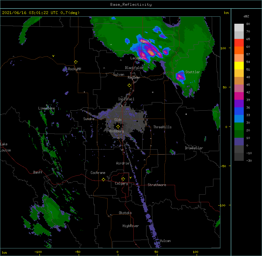Click the yellow v marker northwest of RockyMH
262x256 pixels.
pos(53,56)
